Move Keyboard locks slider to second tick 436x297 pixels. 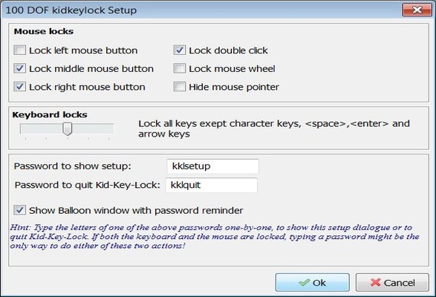click(x=47, y=129)
